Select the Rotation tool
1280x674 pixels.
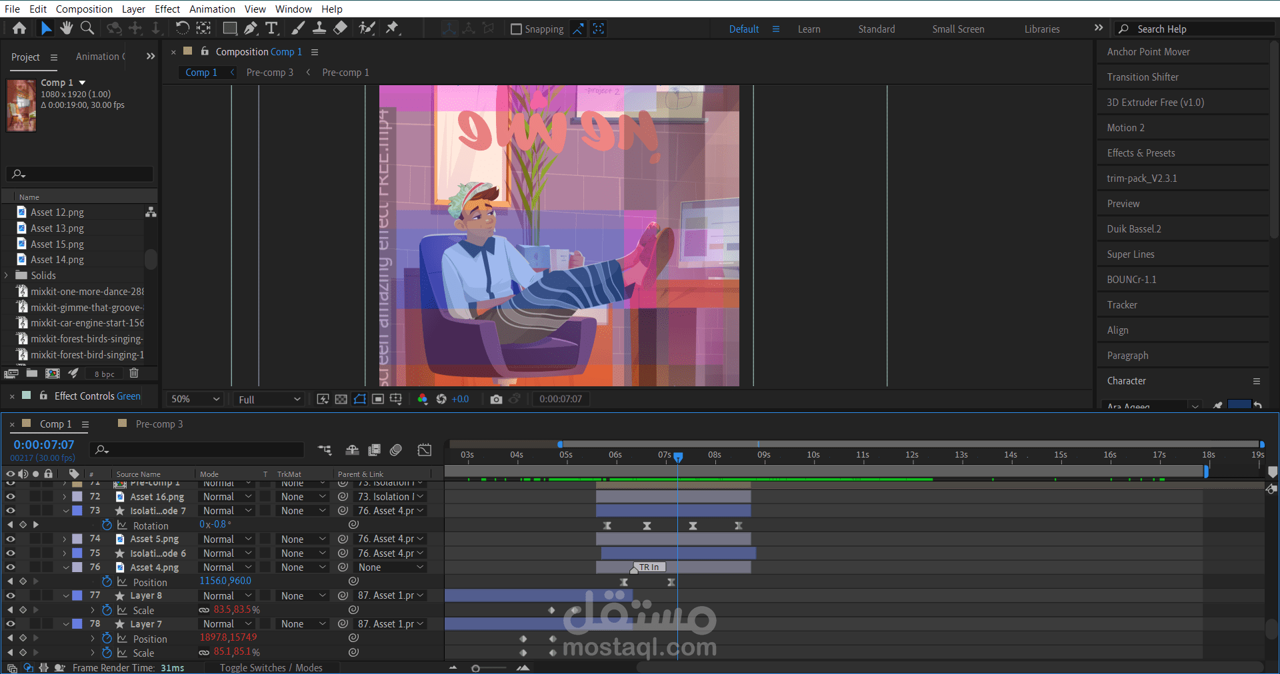[182, 28]
